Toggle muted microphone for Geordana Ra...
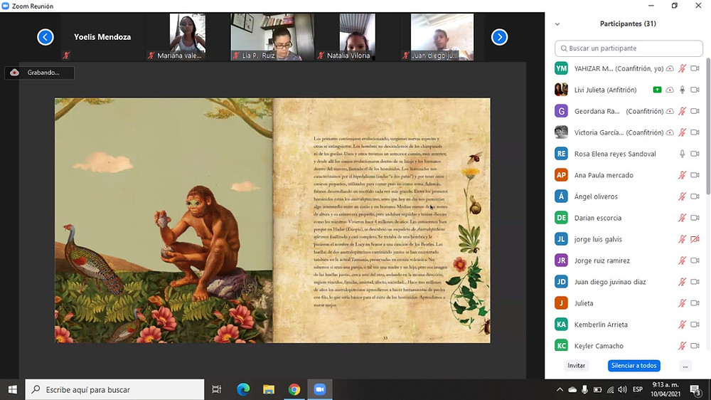The height and width of the screenshot is (400, 711). click(682, 111)
